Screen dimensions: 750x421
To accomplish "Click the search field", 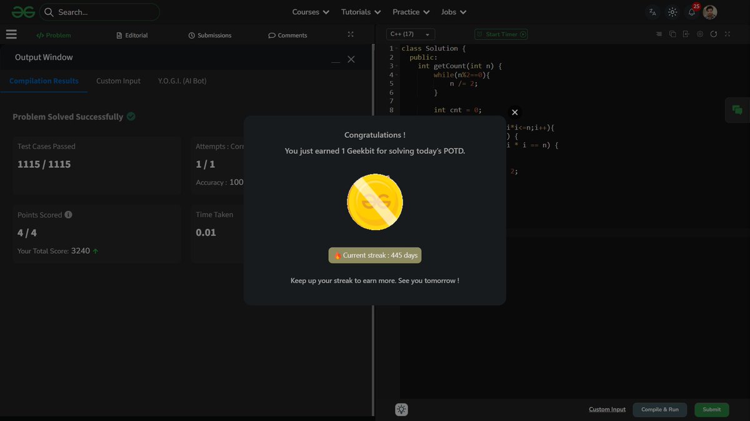I will [x=99, y=12].
